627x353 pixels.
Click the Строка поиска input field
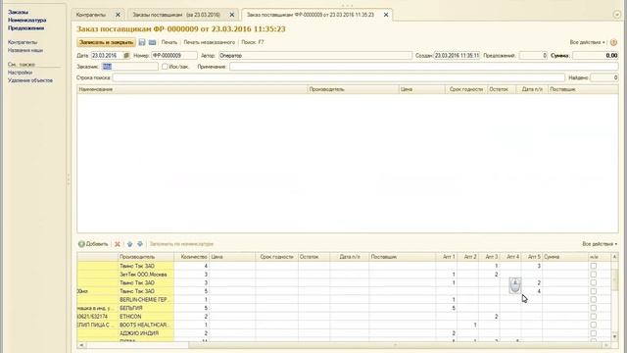click(338, 77)
